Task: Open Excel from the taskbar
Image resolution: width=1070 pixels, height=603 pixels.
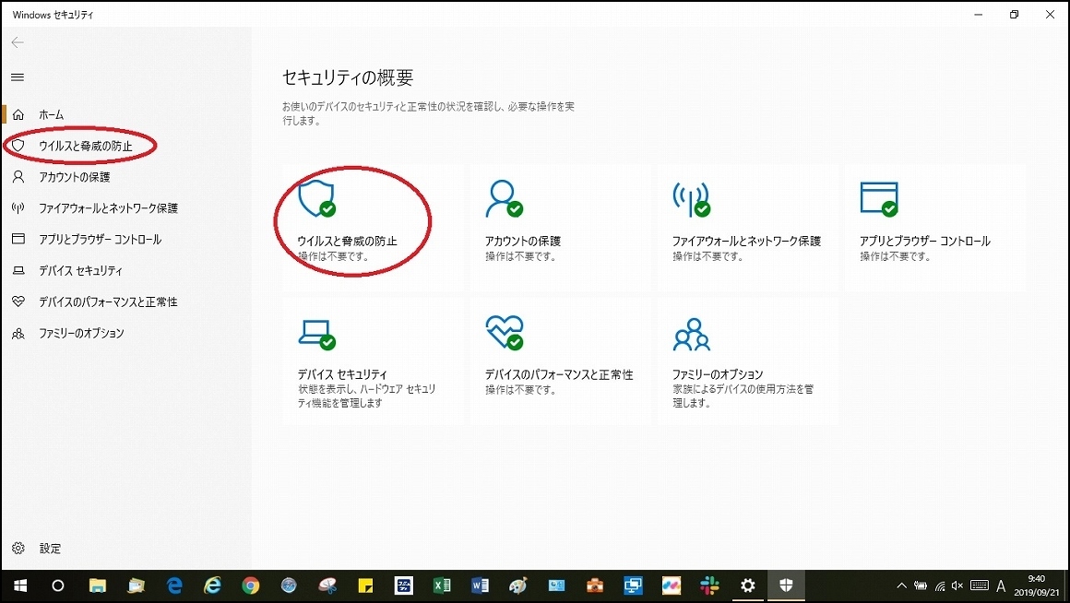Action: [x=442, y=586]
